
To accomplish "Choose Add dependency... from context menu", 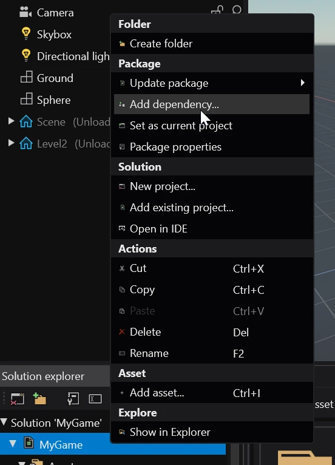I will pos(212,104).
